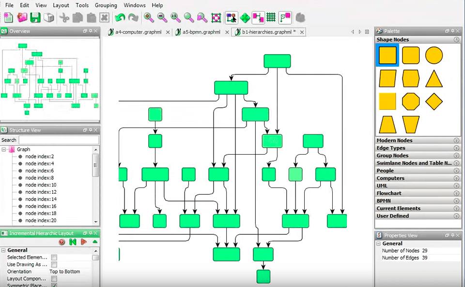Tick the Use Drawing As Sketch checkbox

tap(54, 265)
